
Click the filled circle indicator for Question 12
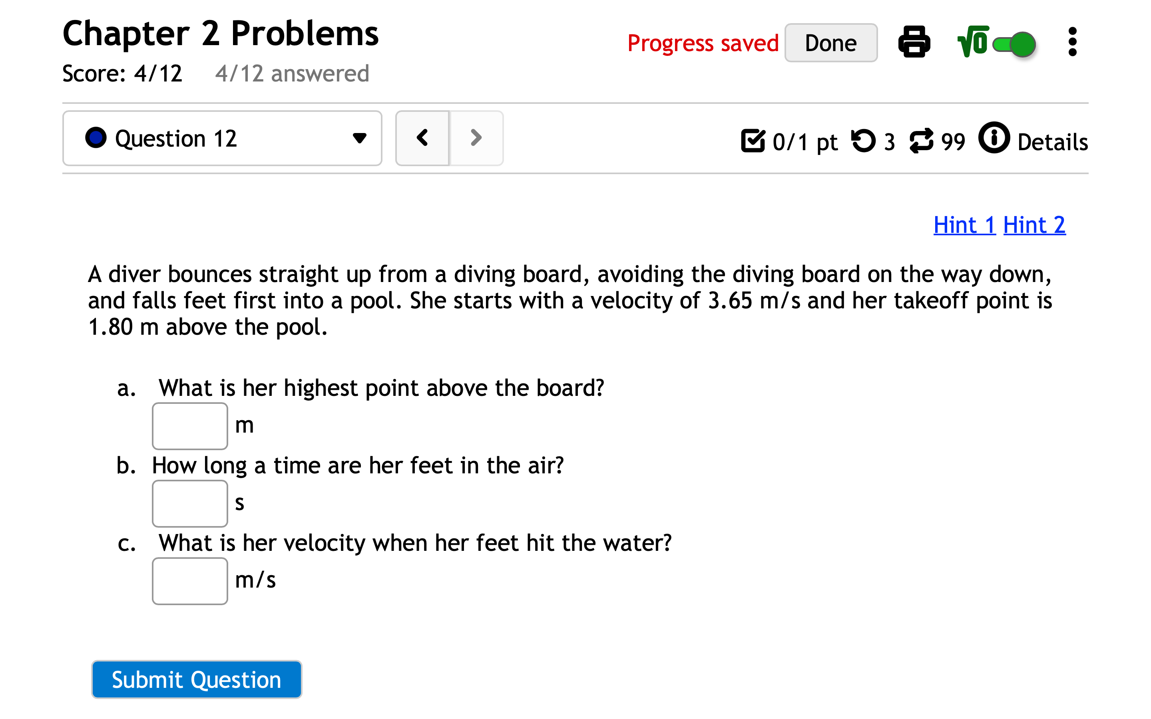(x=96, y=138)
